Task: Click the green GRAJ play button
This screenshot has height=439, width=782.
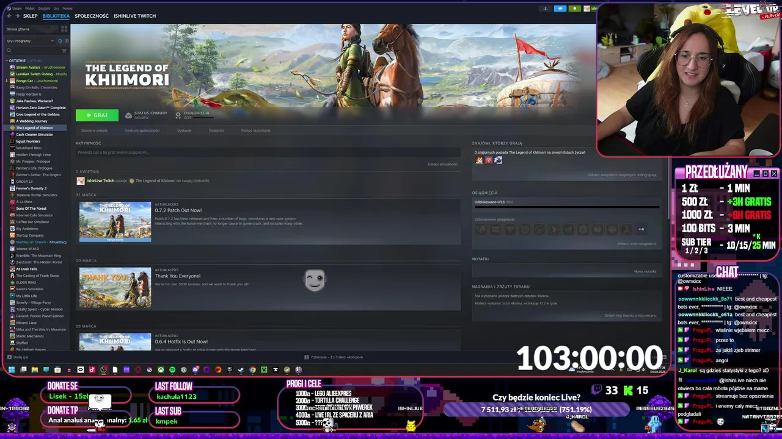Action: pos(97,115)
